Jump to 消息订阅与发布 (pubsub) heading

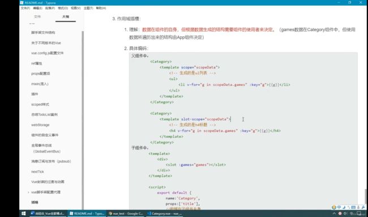click(x=51, y=162)
